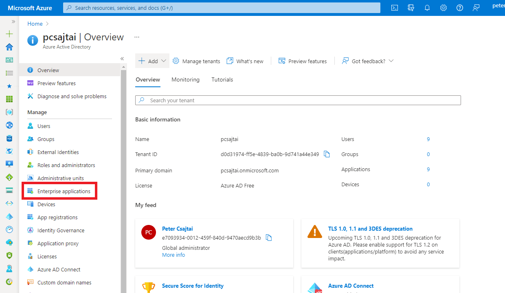
Task: Click More info under Global administrator
Action: (x=173, y=254)
